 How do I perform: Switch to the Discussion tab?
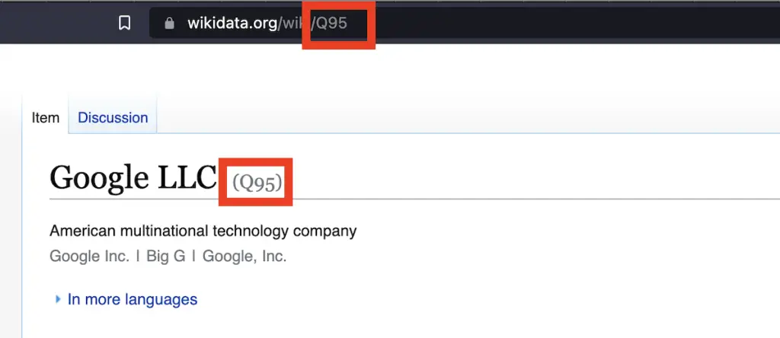113,118
